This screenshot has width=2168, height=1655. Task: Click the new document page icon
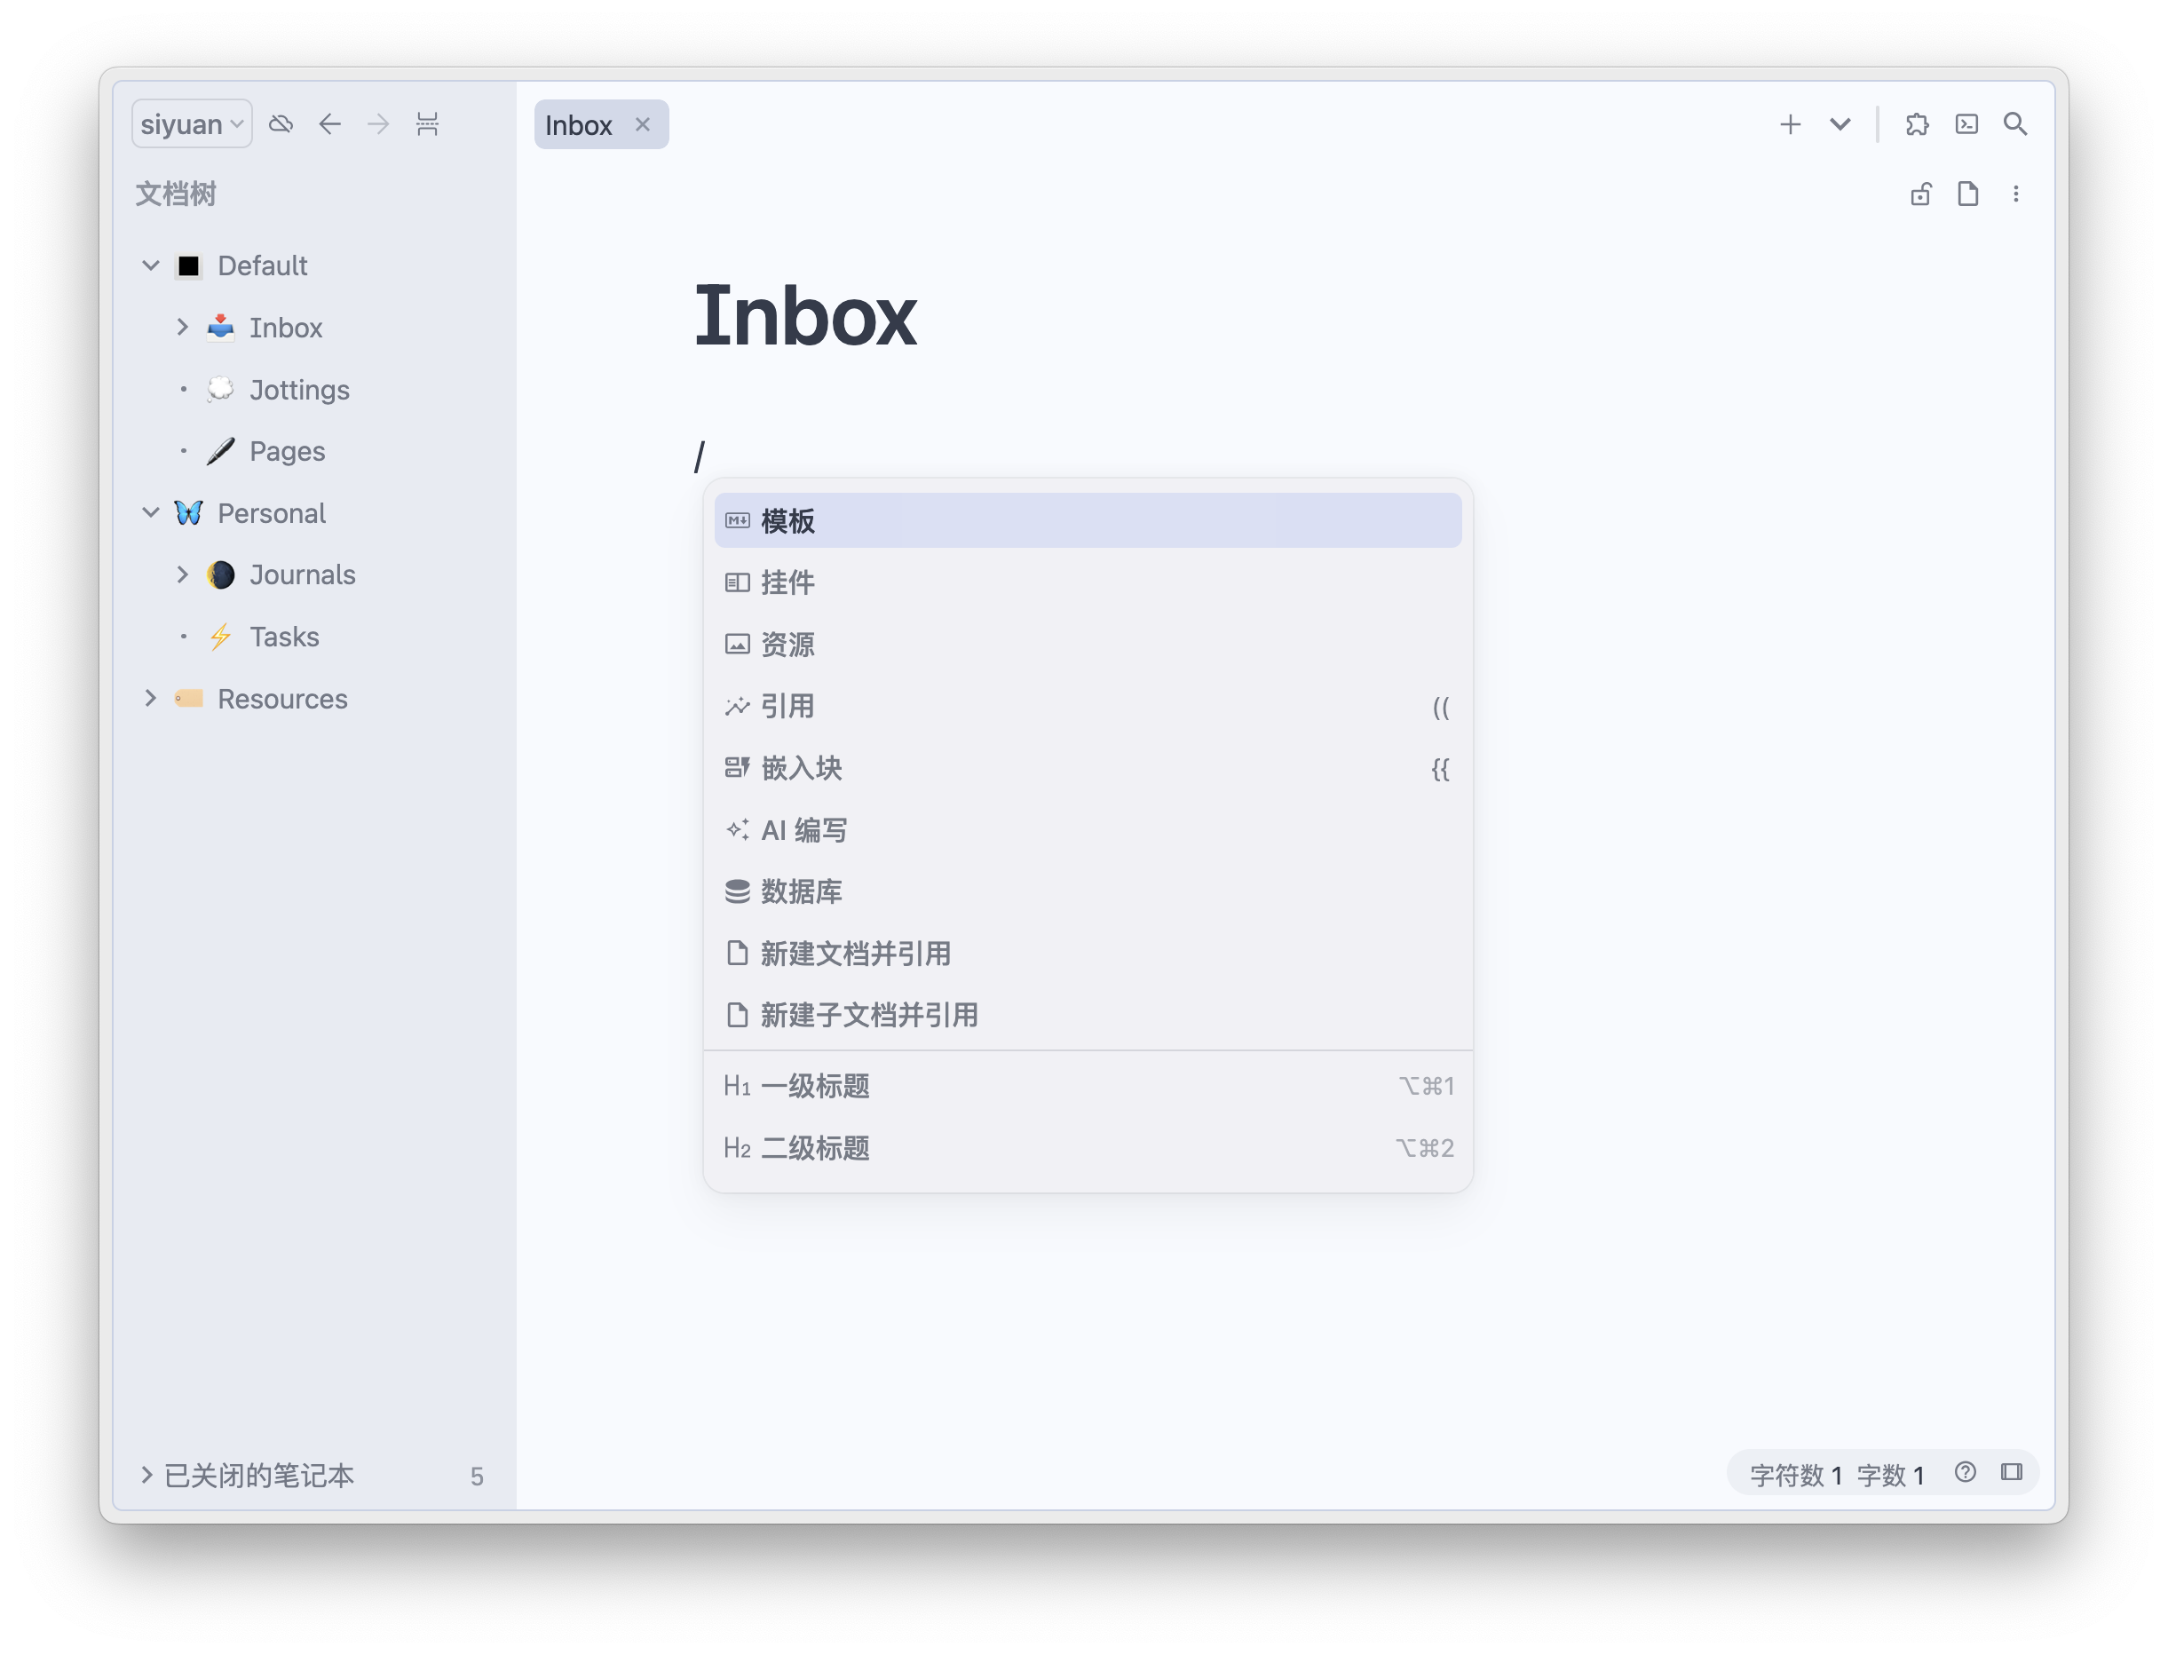[1968, 194]
